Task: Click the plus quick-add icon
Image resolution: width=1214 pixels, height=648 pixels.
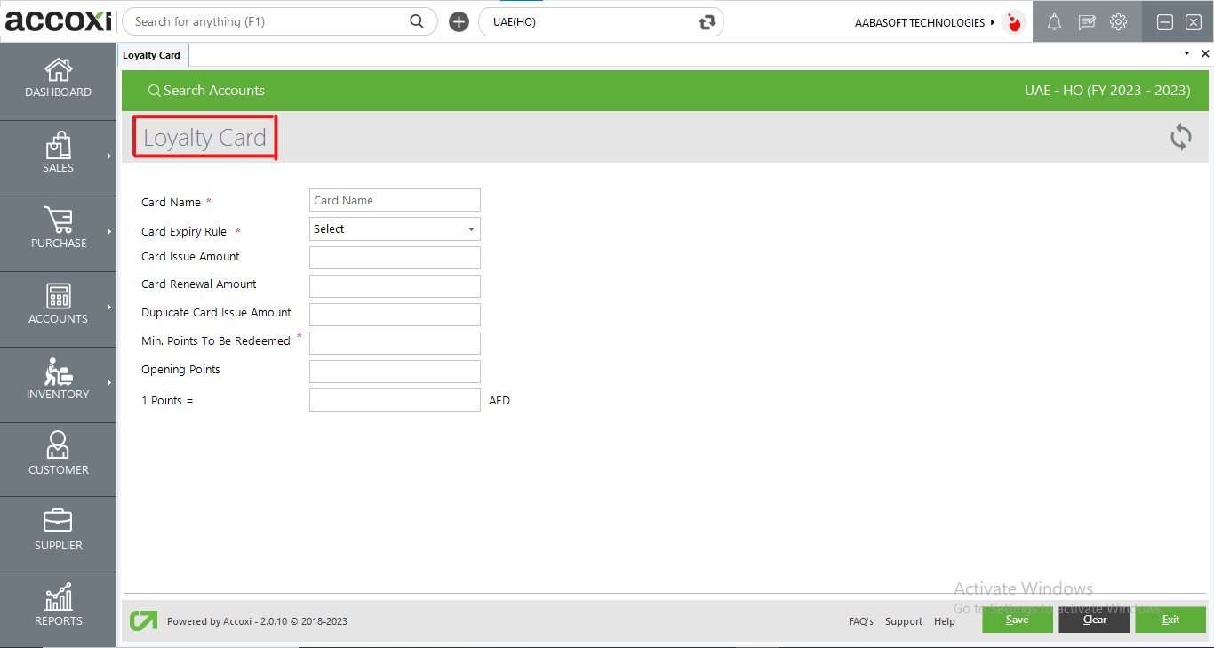Action: [x=459, y=22]
